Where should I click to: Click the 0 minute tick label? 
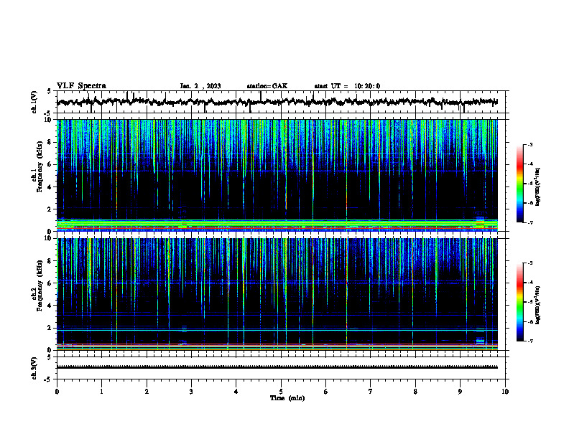point(57,392)
